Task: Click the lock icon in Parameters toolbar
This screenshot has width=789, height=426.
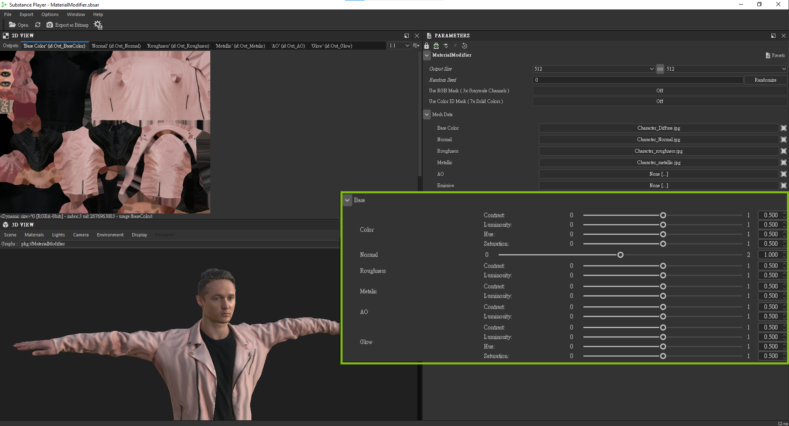Action: pyautogui.click(x=427, y=46)
